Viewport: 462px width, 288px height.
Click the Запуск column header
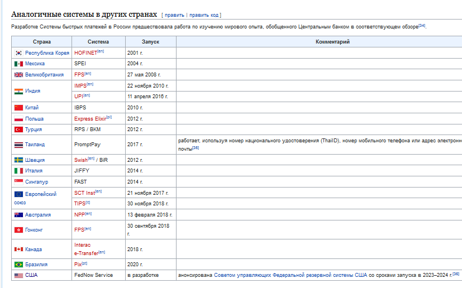[150, 42]
